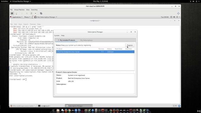Viewport: 201px width, 113px height.
Task: Switch to root@class2 terminal taskbar item
Action: coord(51,106)
